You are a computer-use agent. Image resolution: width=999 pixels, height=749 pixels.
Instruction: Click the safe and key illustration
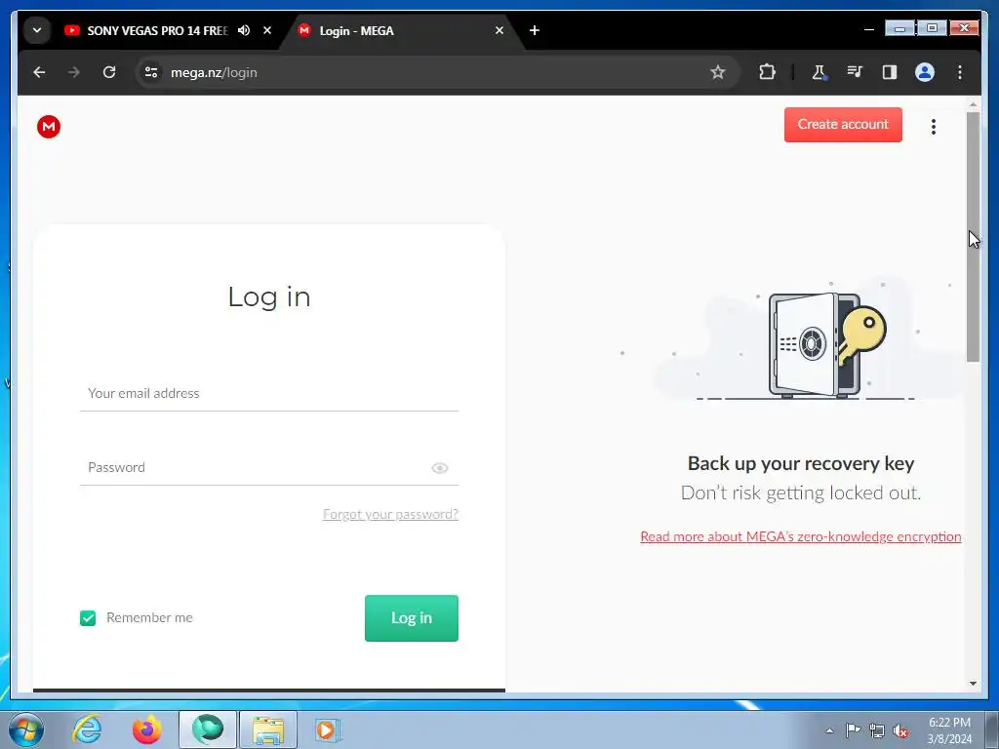pyautogui.click(x=827, y=344)
